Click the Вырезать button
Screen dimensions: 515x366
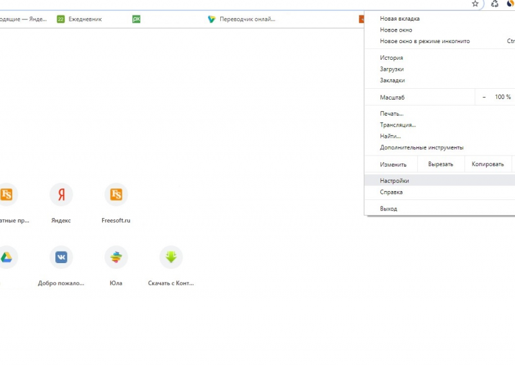(x=440, y=164)
